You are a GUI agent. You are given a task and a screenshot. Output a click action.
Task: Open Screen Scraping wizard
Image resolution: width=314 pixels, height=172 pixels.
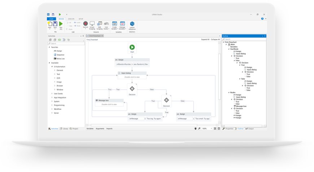(92, 25)
